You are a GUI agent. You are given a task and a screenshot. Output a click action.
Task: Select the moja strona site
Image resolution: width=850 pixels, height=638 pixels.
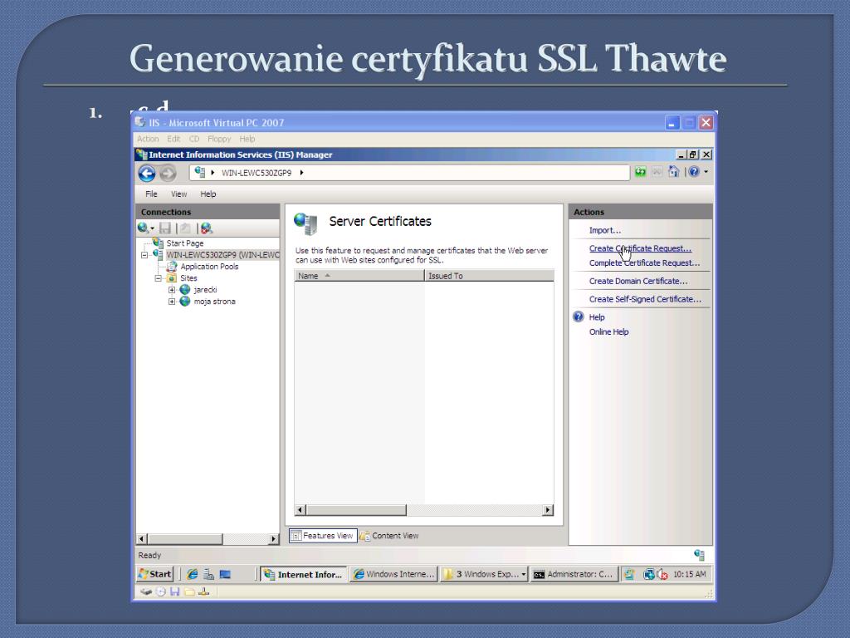[215, 301]
